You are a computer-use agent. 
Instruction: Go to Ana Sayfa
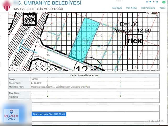117,8
